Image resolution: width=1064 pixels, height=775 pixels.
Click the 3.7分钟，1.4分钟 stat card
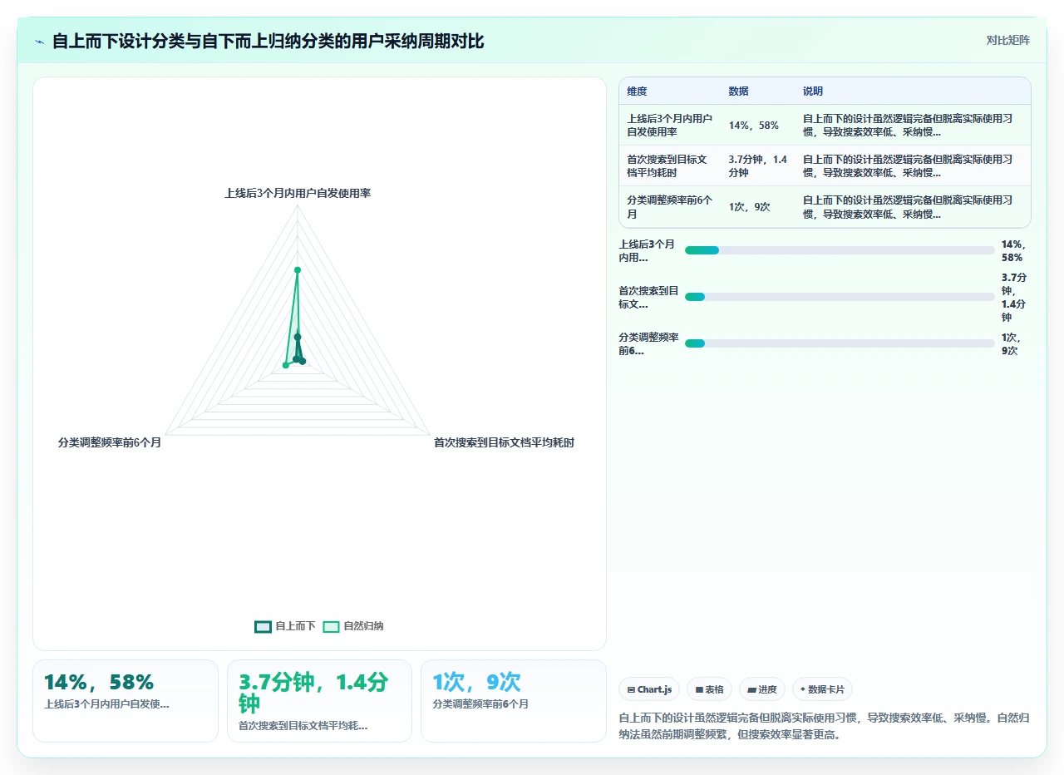point(319,700)
